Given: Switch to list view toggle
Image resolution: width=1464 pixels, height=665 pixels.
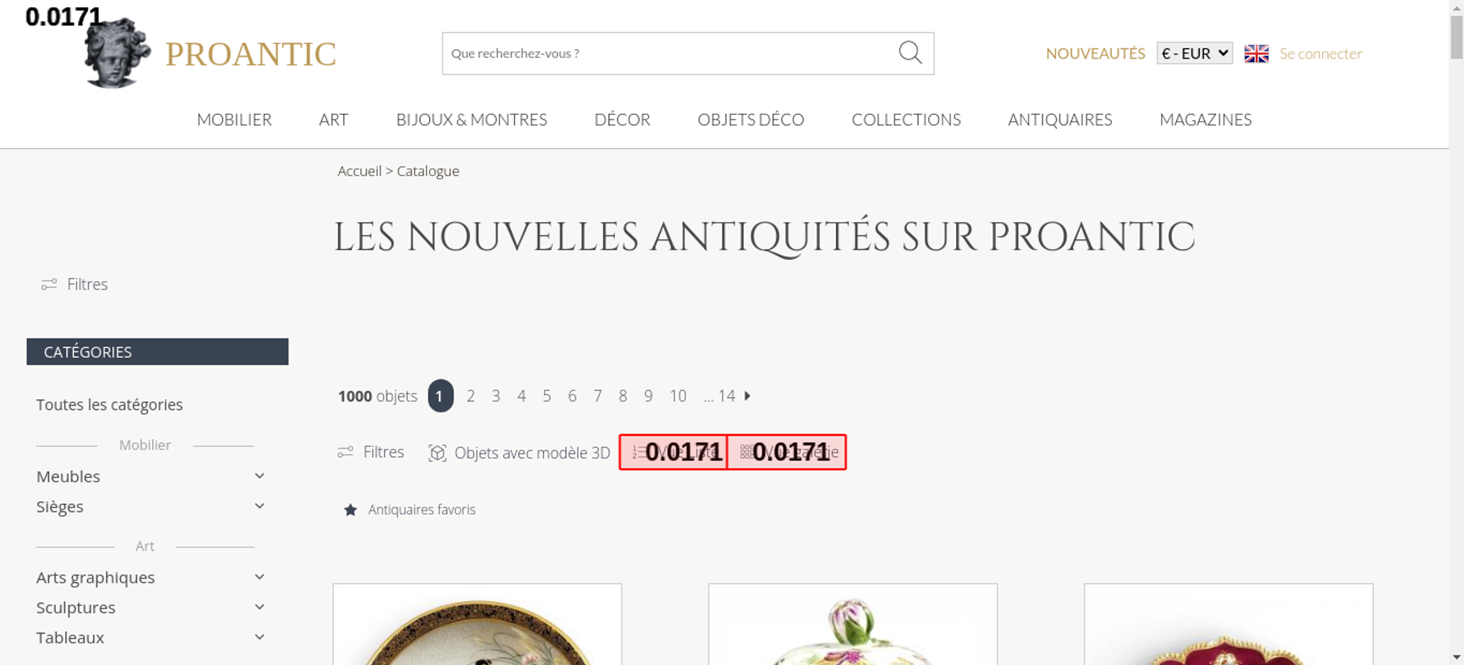Looking at the screenshot, I should point(673,452).
